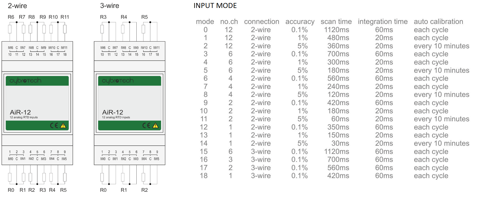478x197 pixels.
Task: Click the mode 18 number in the table
Action: click(x=204, y=176)
